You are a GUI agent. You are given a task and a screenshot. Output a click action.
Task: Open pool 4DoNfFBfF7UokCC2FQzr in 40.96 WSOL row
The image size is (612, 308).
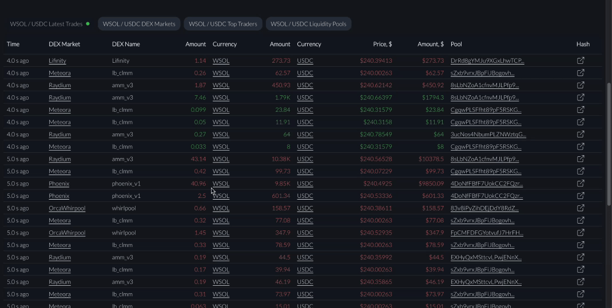pos(486,184)
